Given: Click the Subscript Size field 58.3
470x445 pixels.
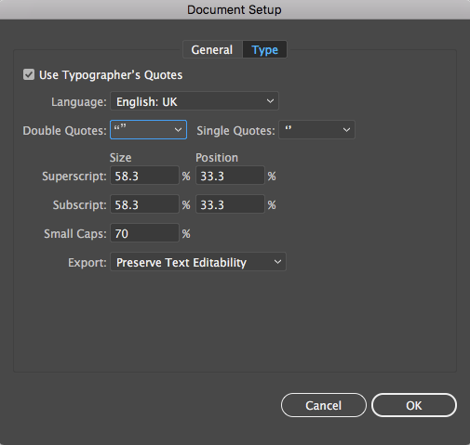Looking at the screenshot, I should [x=144, y=204].
